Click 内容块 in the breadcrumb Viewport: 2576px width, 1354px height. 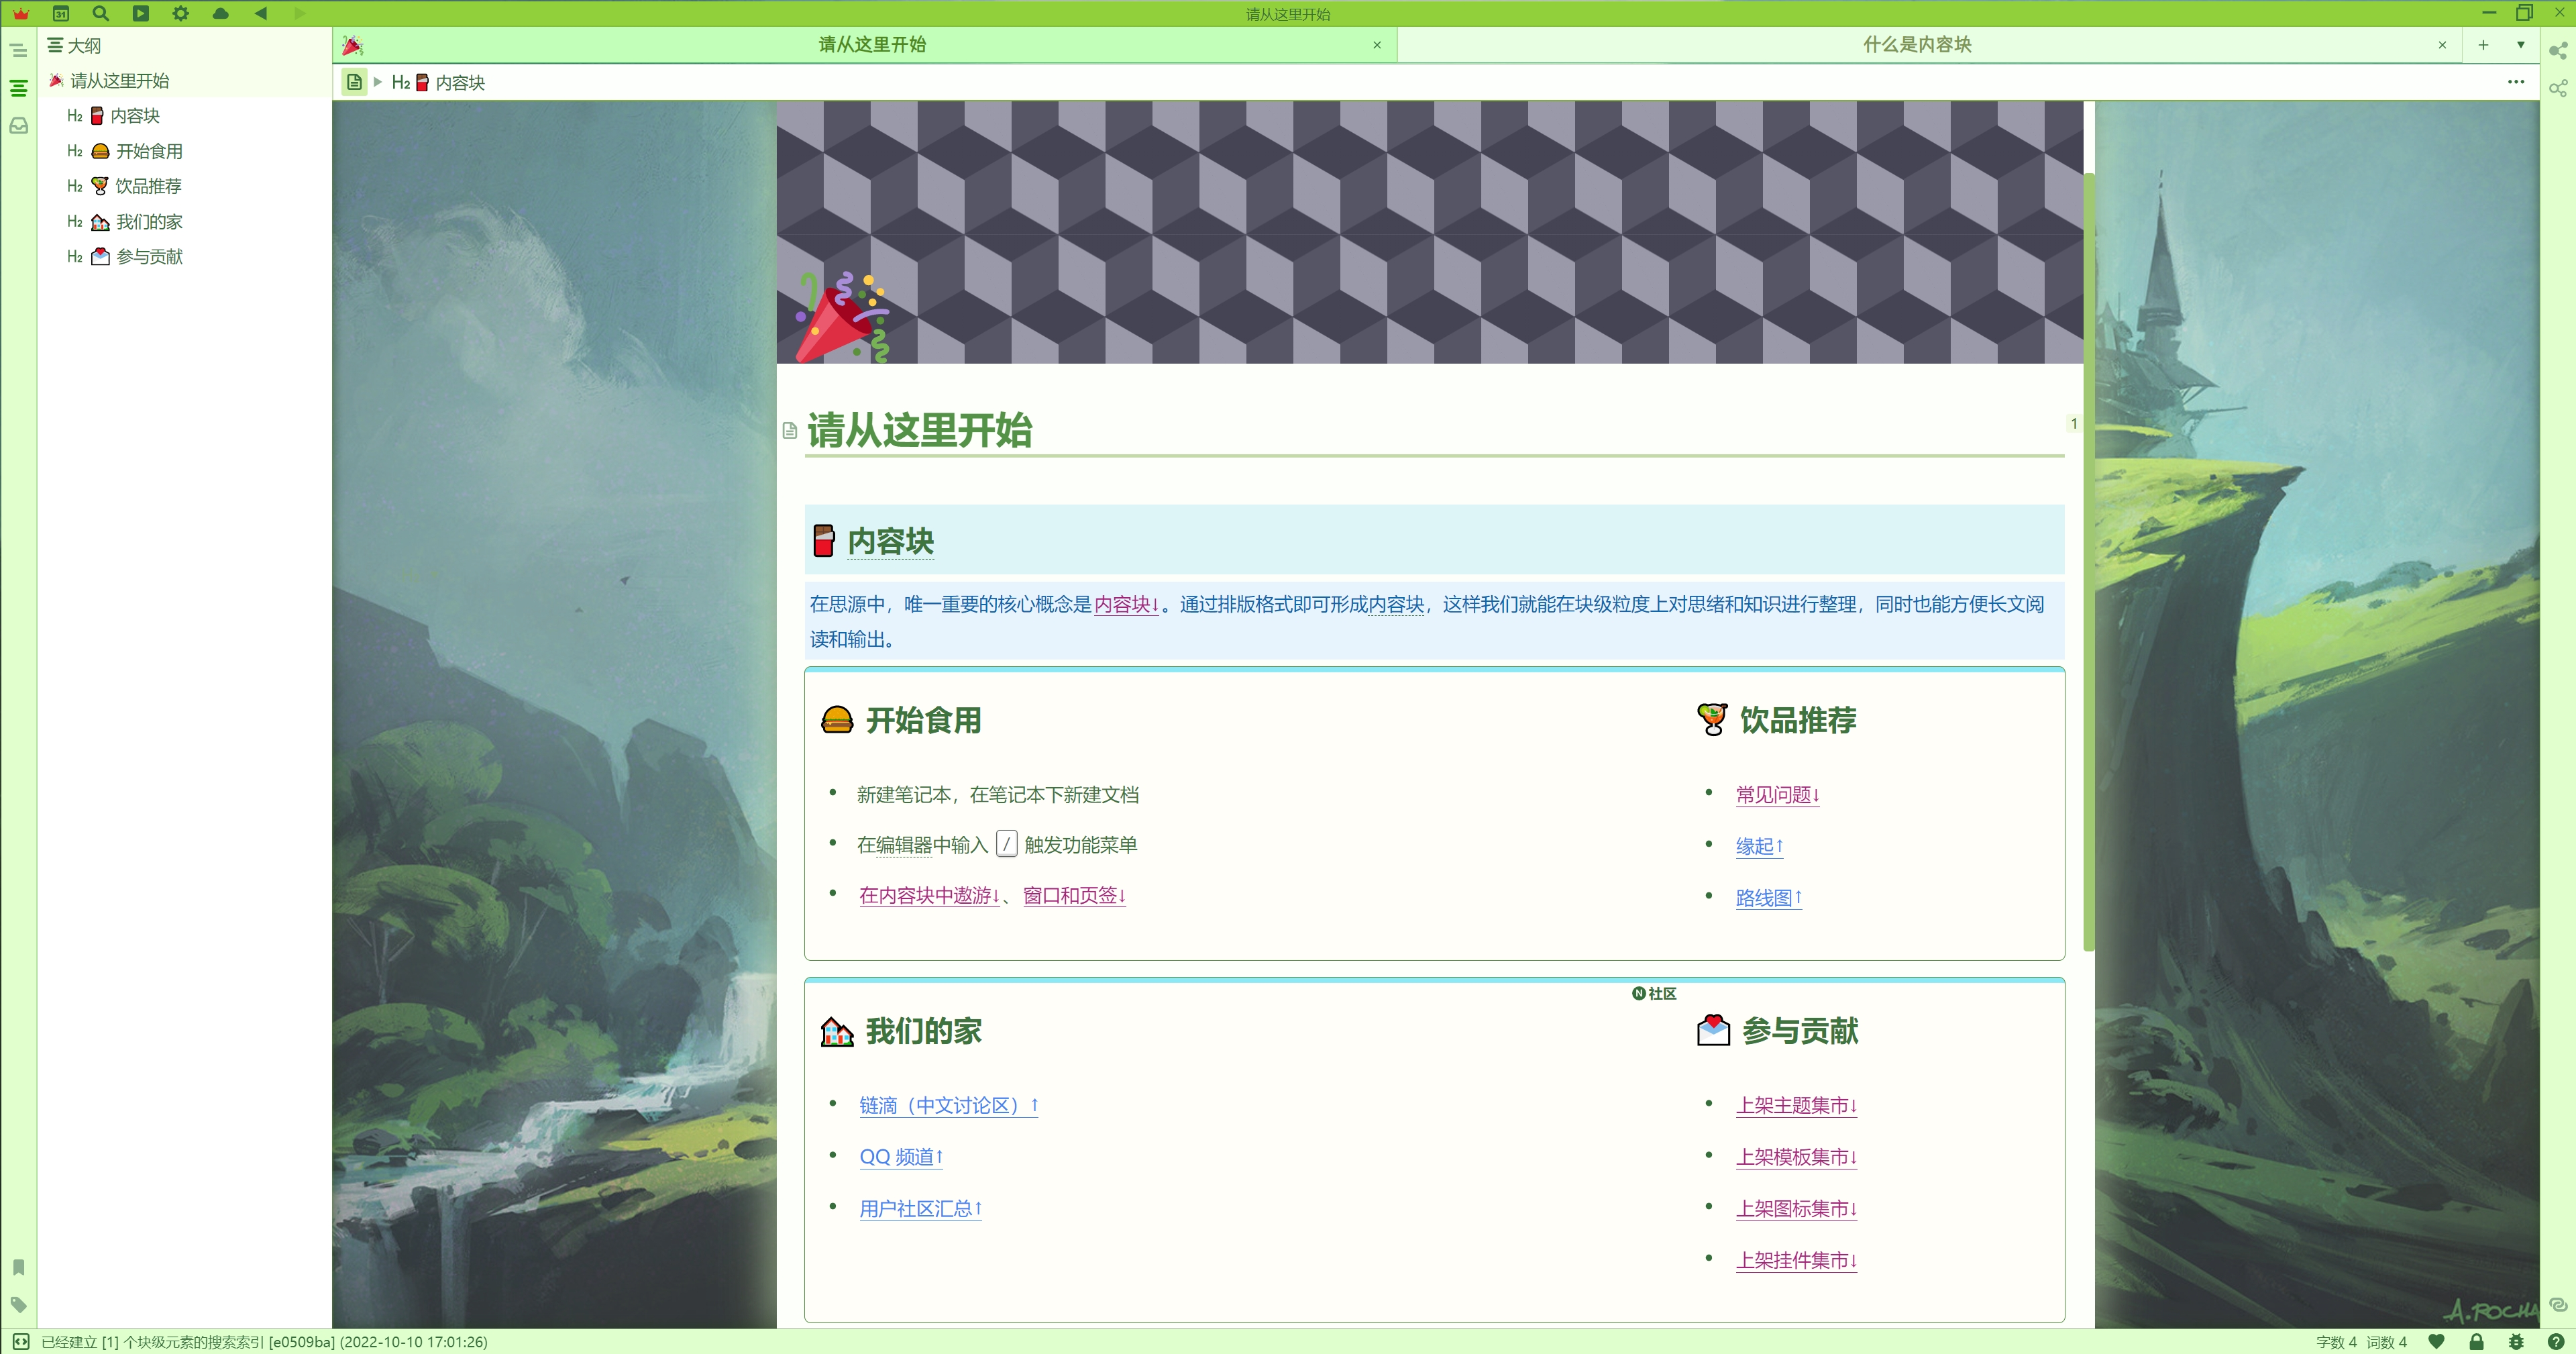point(439,82)
